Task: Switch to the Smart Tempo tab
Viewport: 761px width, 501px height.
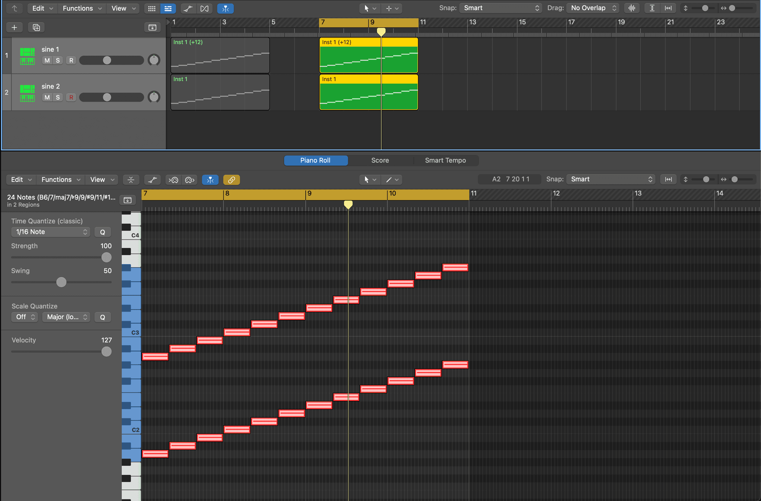Action: [x=446, y=160]
